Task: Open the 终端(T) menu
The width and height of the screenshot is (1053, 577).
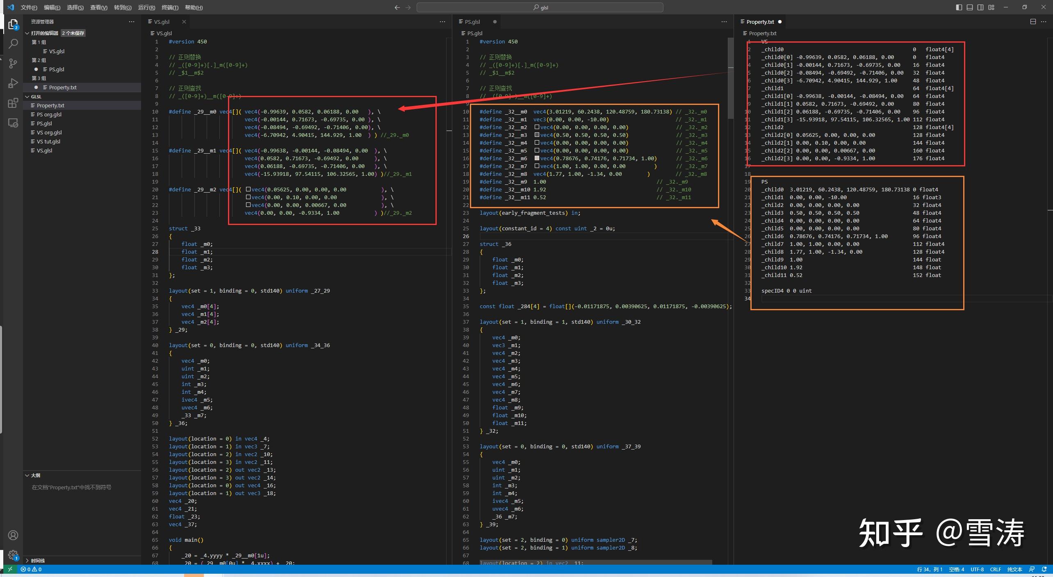Action: point(170,7)
